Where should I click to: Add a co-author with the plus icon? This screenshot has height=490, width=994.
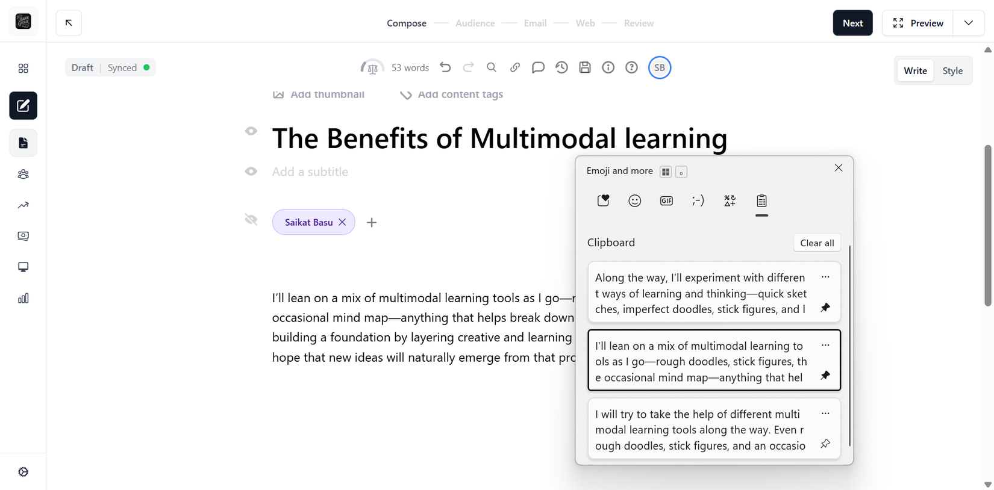click(x=372, y=223)
